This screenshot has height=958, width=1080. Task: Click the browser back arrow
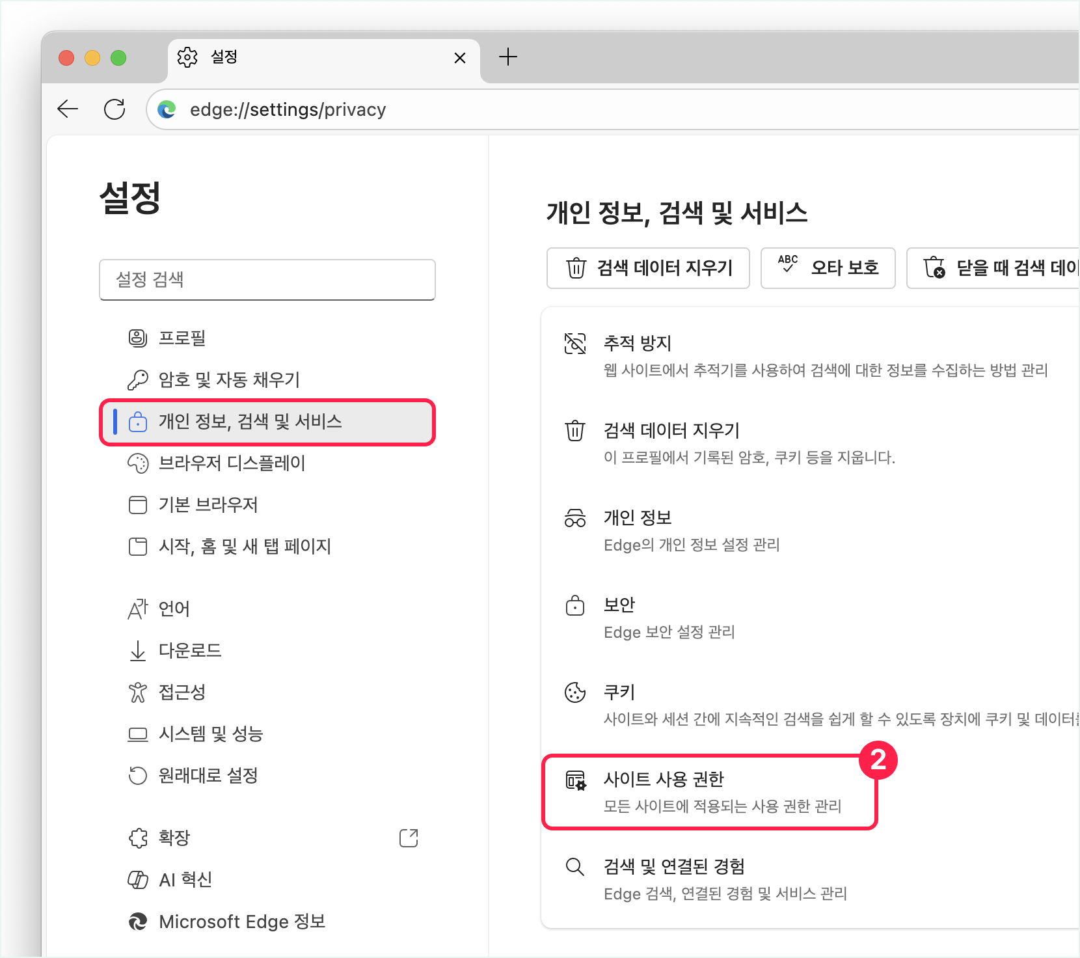tap(68, 109)
